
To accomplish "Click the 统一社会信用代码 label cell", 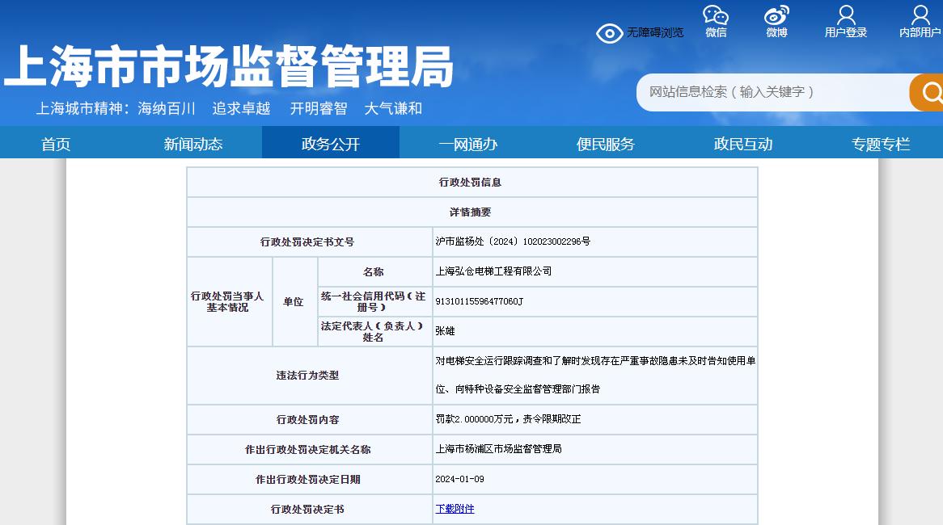I will 375,301.
